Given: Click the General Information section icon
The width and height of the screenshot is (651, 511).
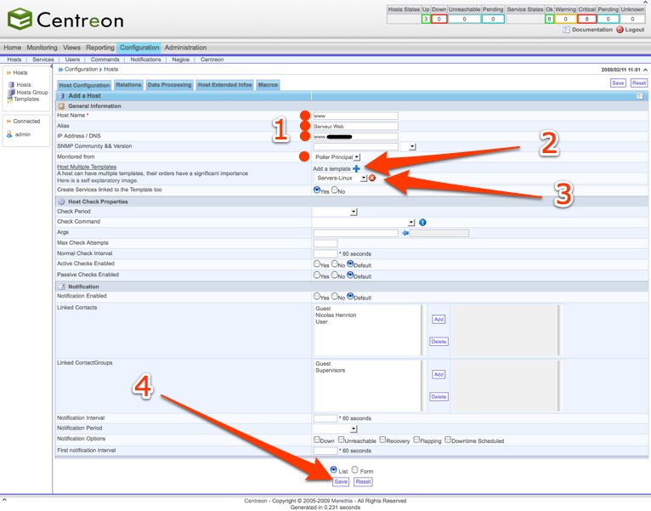Looking at the screenshot, I should tap(61, 106).
